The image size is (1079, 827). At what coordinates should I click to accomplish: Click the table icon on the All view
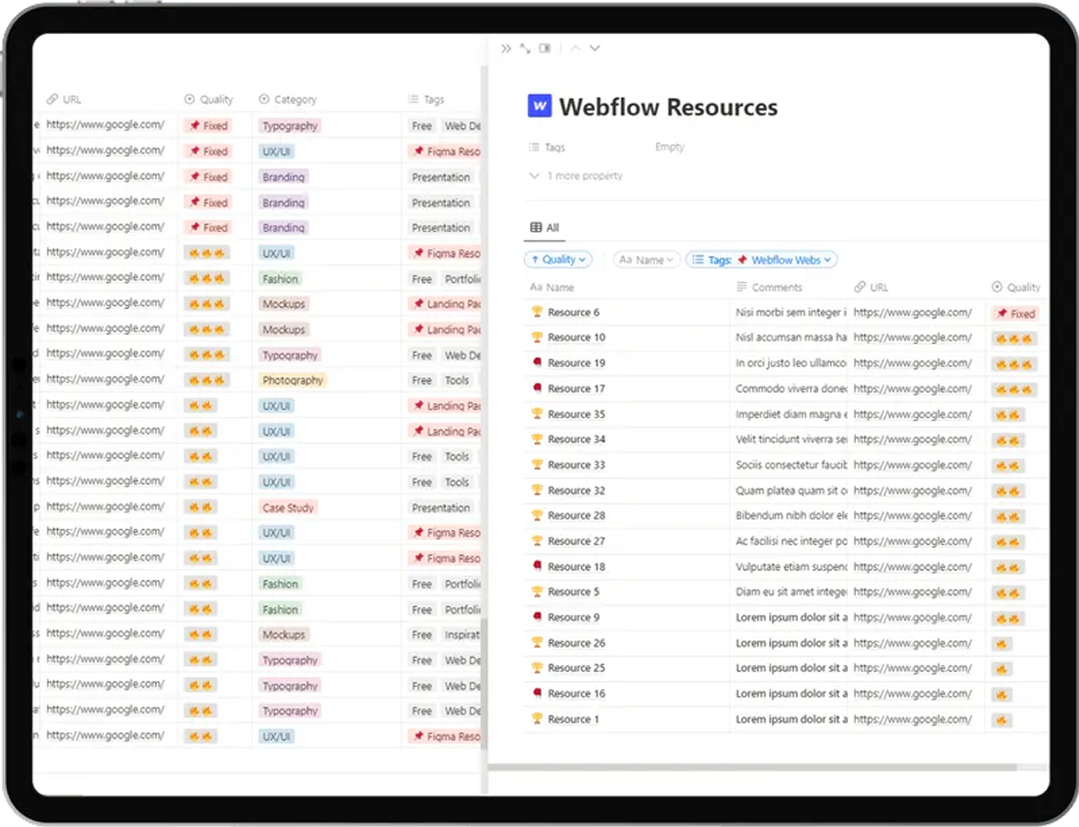click(536, 227)
